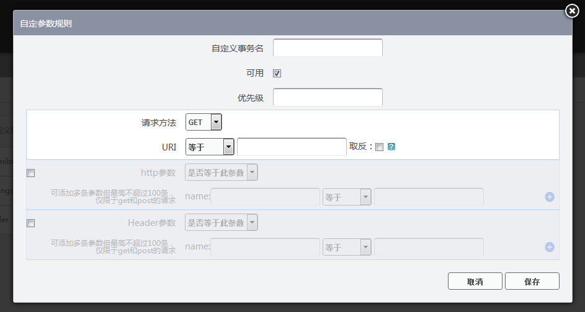
Task: Open the 等于 dropdown in Header参数 row
Action: [347, 247]
